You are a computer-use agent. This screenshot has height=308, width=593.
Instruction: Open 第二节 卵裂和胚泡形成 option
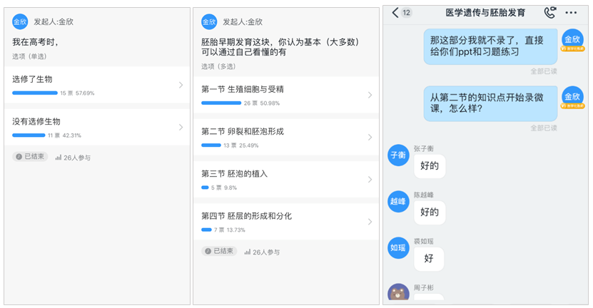click(285, 137)
